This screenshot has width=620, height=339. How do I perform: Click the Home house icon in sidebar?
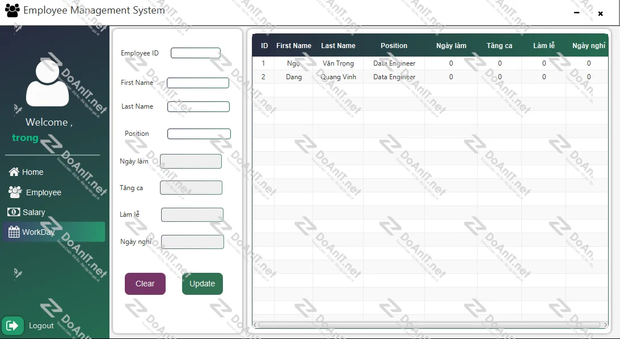(14, 172)
